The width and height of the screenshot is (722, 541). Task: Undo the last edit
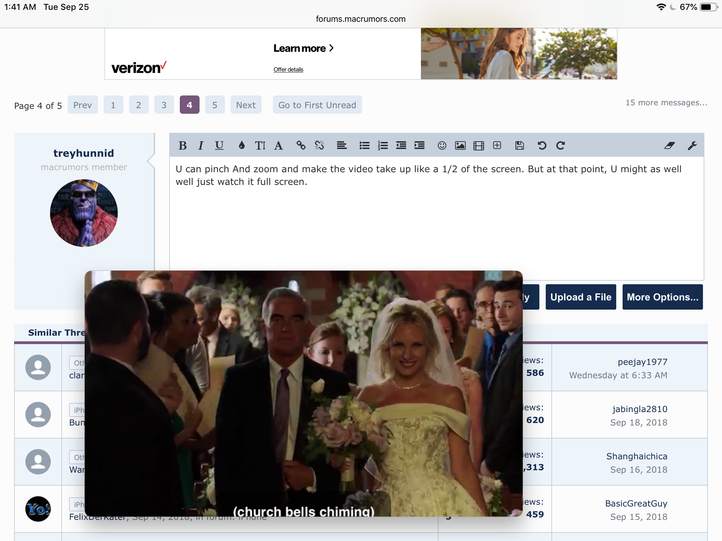click(x=542, y=145)
